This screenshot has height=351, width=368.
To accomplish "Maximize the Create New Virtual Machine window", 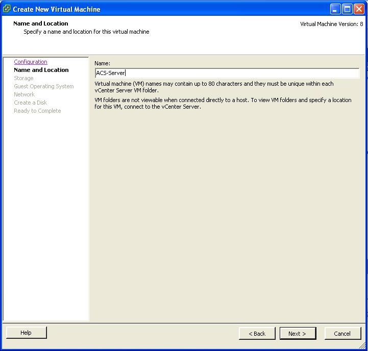I will (x=347, y=9).
